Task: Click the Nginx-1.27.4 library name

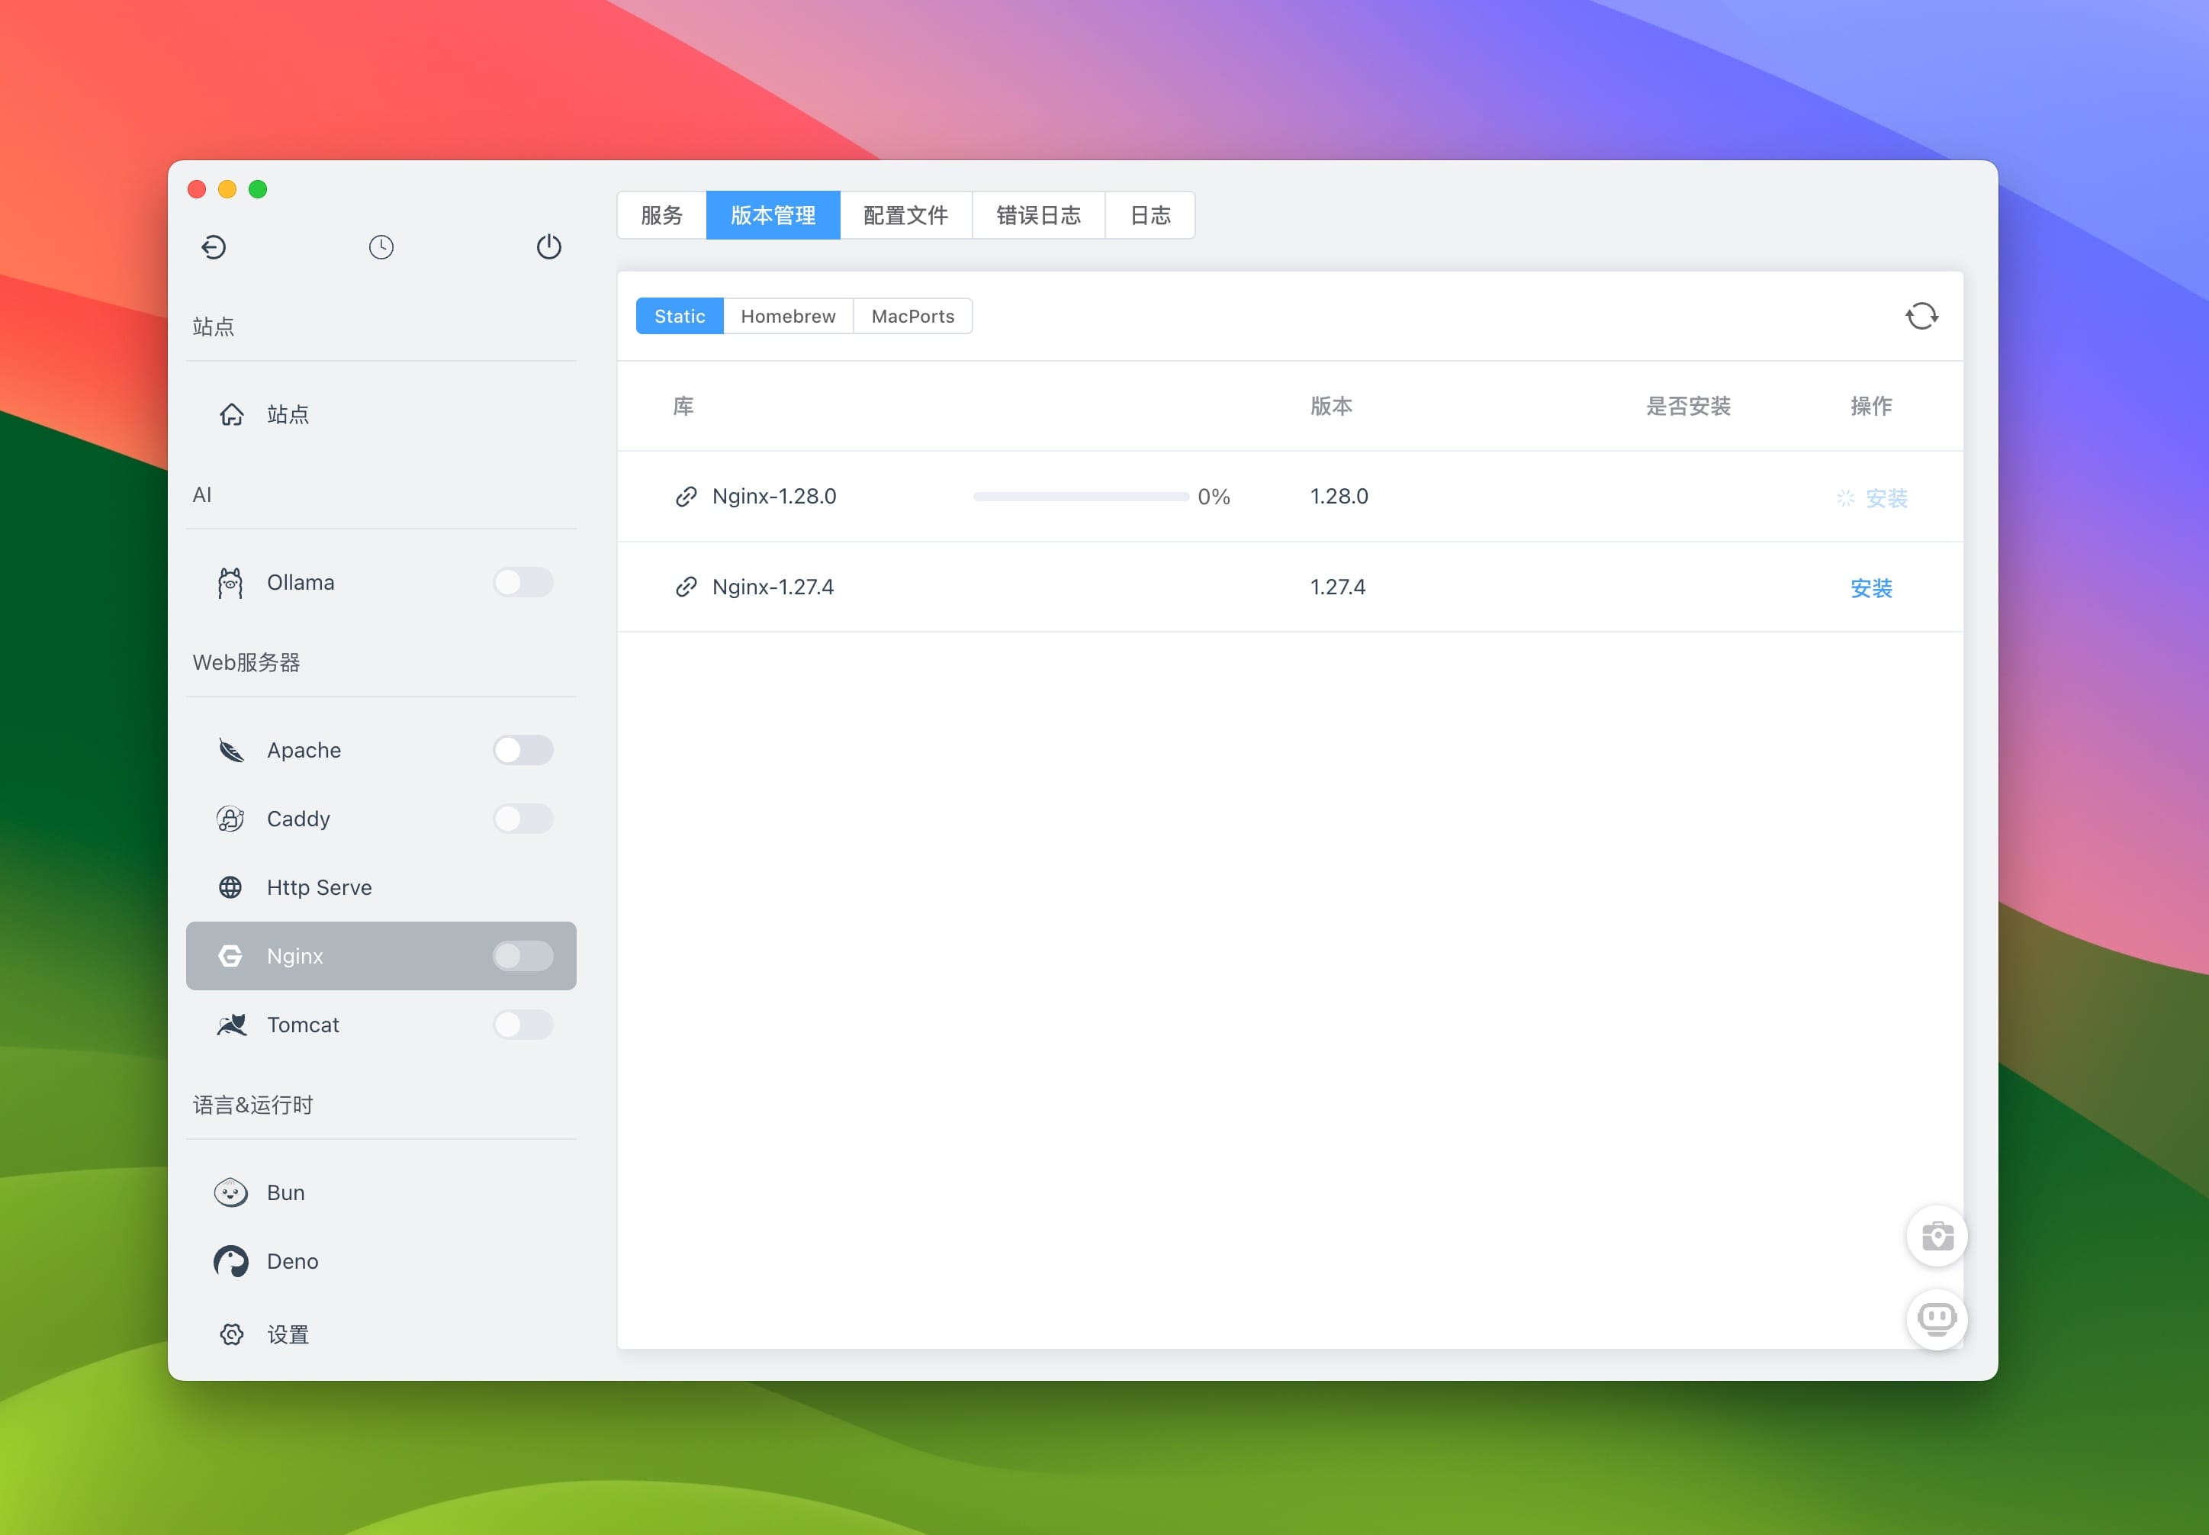Action: [x=773, y=587]
